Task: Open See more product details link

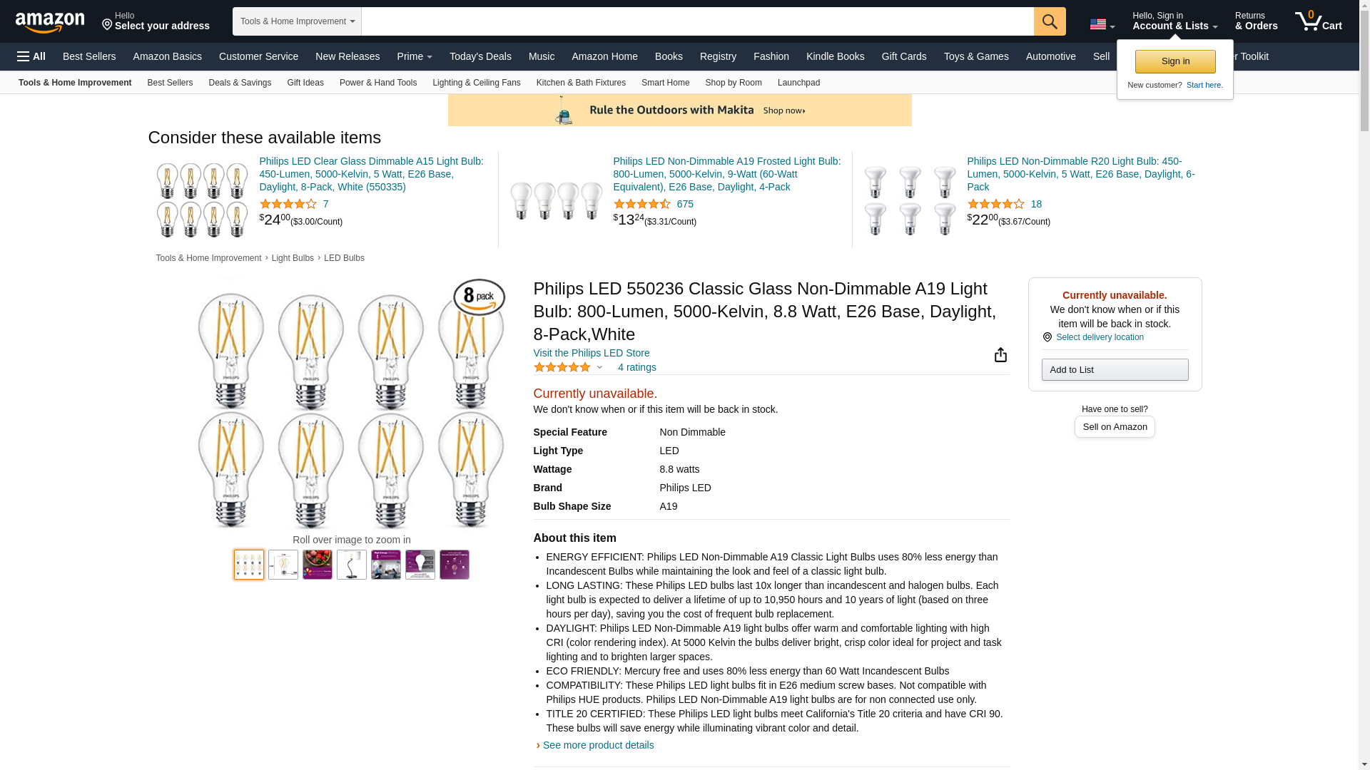Action: [x=598, y=745]
